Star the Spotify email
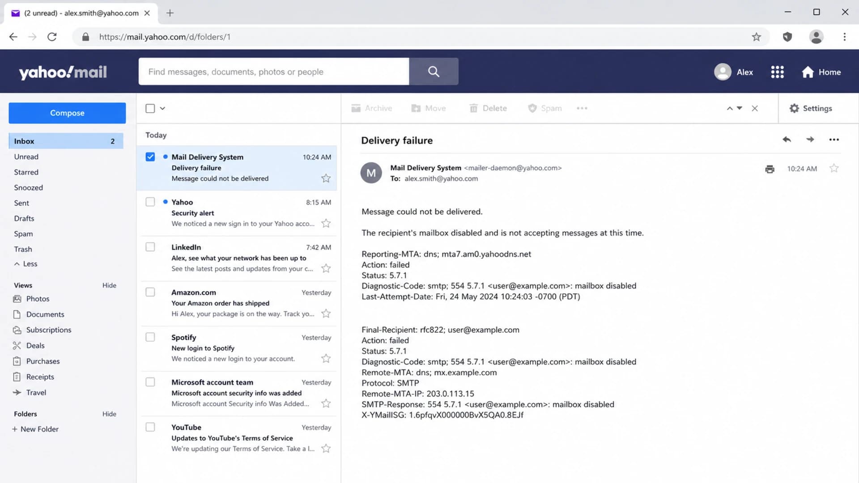Screen dimensions: 859x483 pos(326,358)
